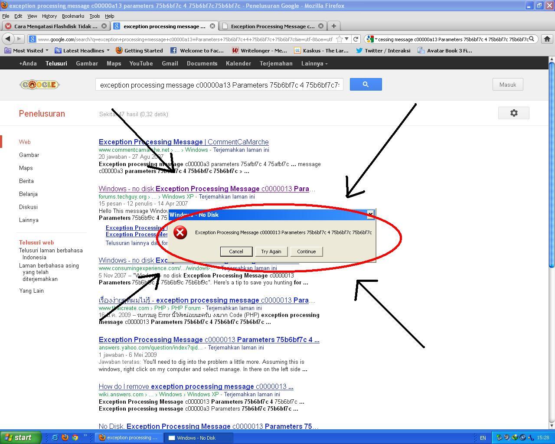Launch Firefox from quick launch bar

coord(65,437)
